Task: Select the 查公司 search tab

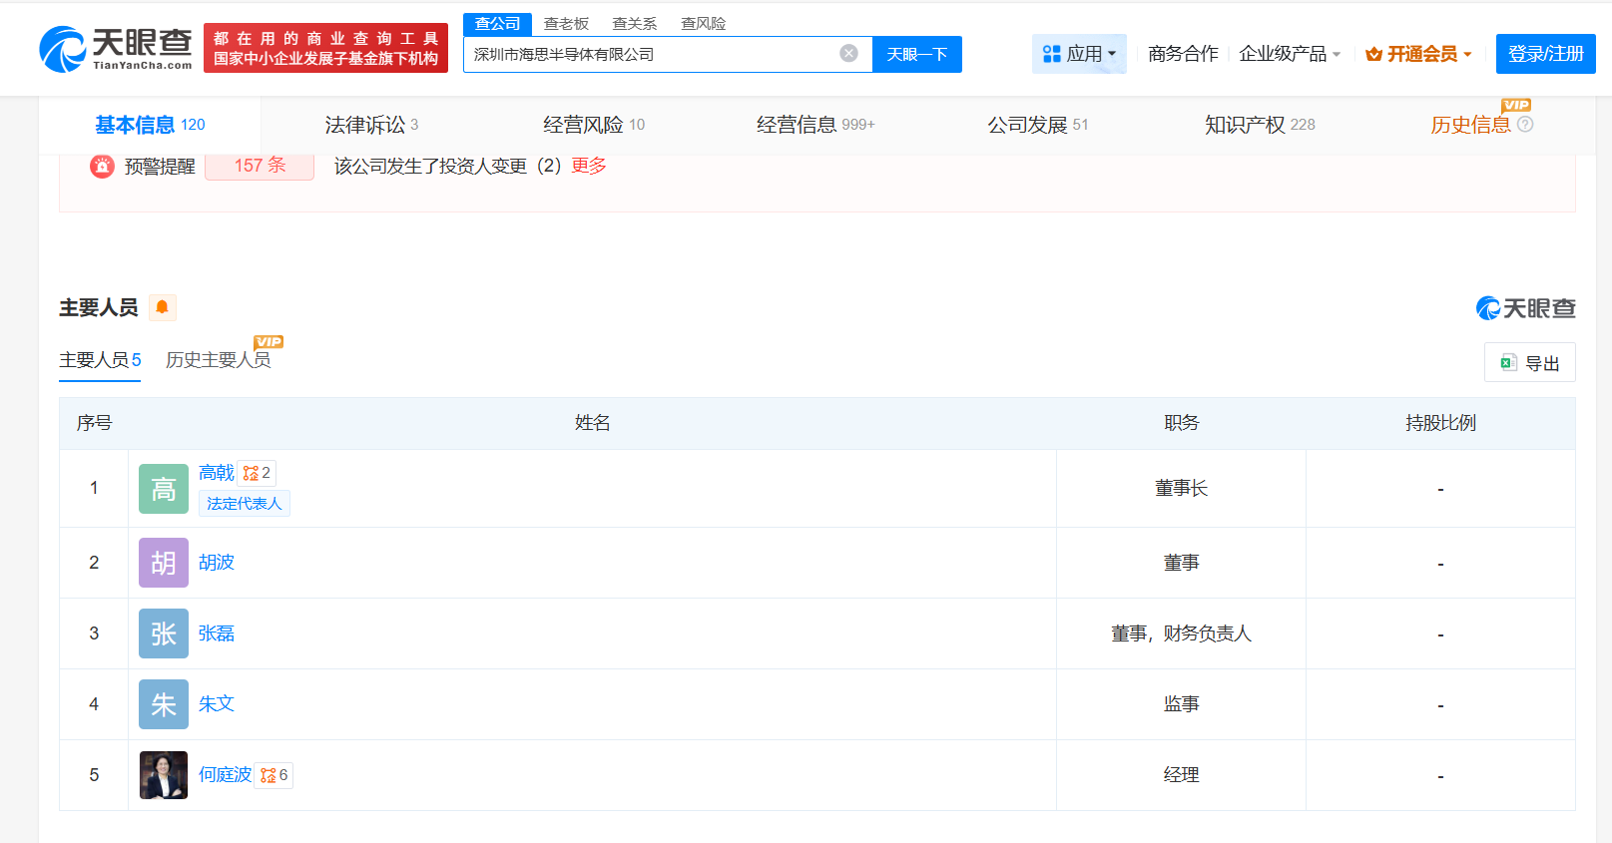Action: [497, 24]
